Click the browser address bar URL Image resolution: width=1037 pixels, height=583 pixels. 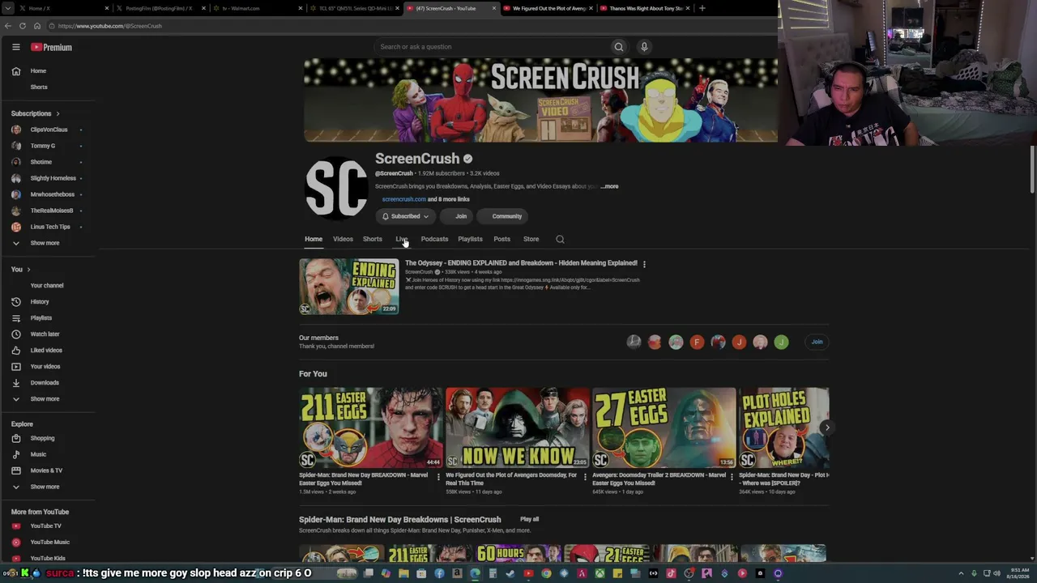tap(109, 26)
